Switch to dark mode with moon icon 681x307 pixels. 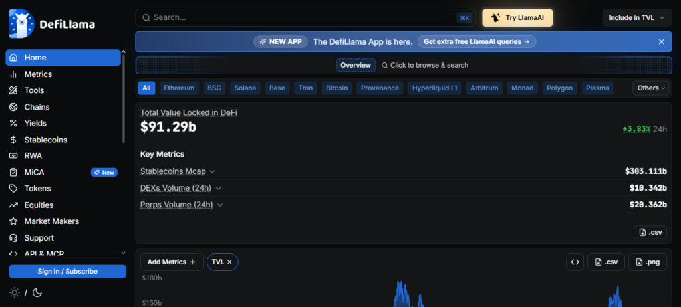coord(37,292)
